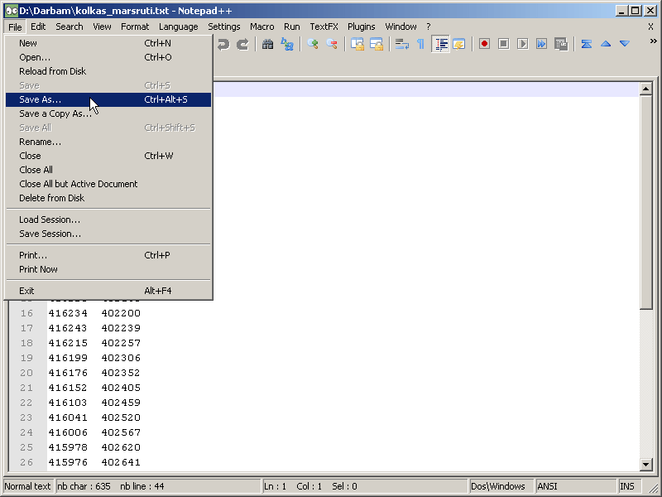
Task: Click Run Macro Multiple Times icon
Action: click(x=542, y=44)
